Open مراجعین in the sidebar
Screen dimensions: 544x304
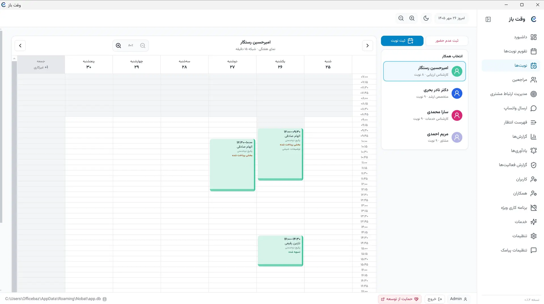511,80
